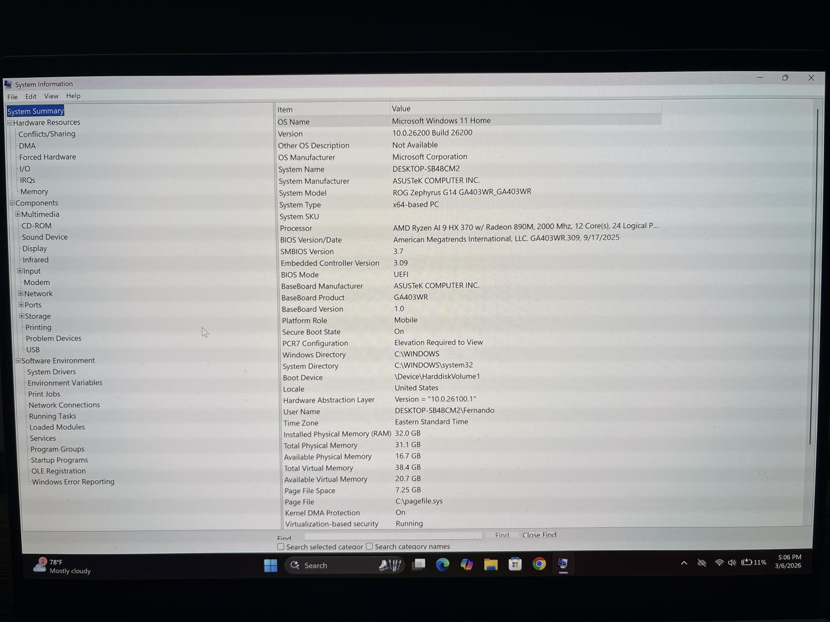Click the Find what text field
Image resolution: width=830 pixels, height=622 pixels.
point(393,536)
